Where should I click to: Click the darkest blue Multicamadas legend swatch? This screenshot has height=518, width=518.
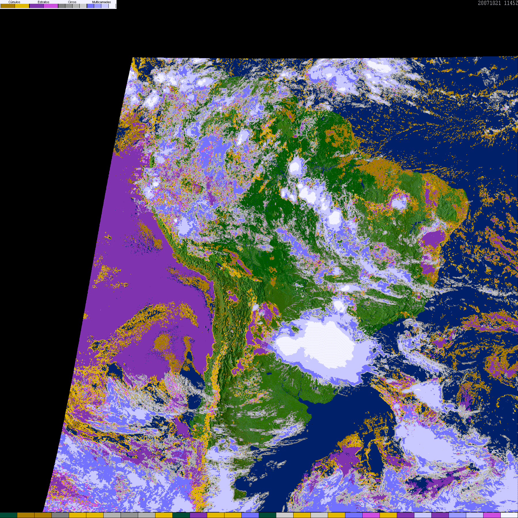click(90, 6)
